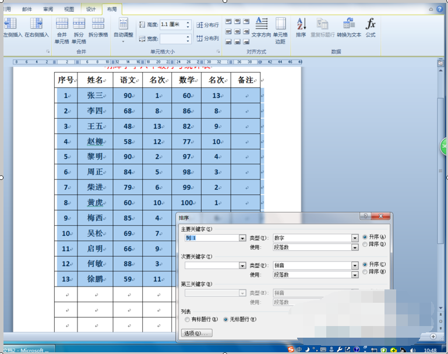This screenshot has width=448, height=354.
Task: Expand primary 使用 段落数 dropdown
Action: coord(355,247)
